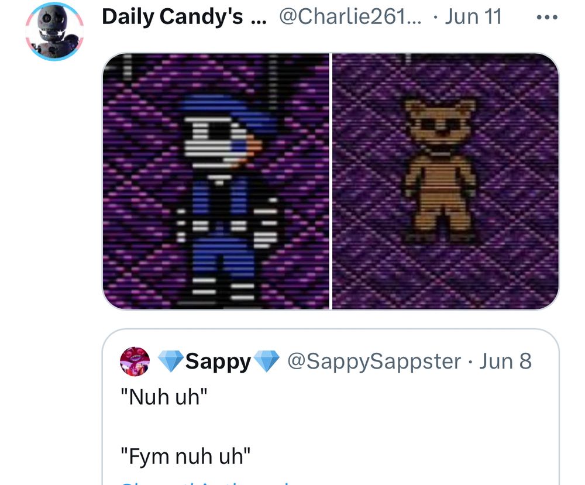
Task: Click diamond emoji after Sappy name
Action: point(266,361)
